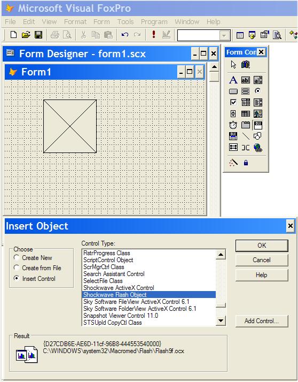
Task: Click the Control Type list up arrow
Action: 221,255
